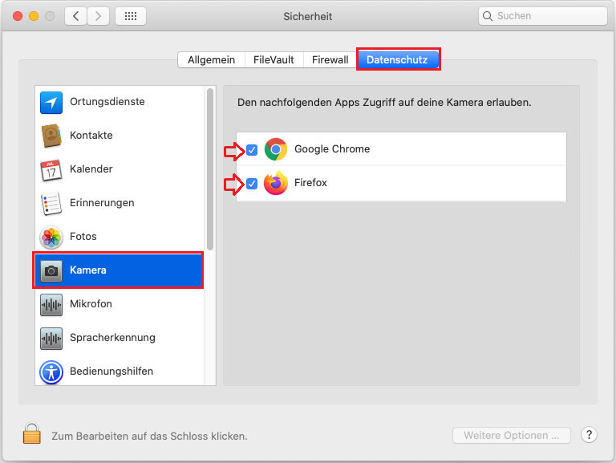Screen dimensions: 616x463
Task: Switch to the Firewall tab
Action: [330, 60]
